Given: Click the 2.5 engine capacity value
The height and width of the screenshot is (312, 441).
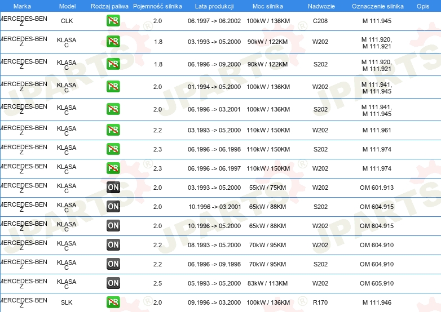Looking at the screenshot, I should (x=157, y=283).
